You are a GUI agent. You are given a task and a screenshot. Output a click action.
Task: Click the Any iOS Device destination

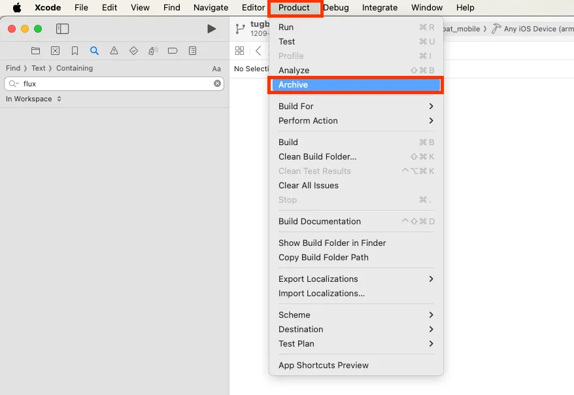pyautogui.click(x=533, y=29)
